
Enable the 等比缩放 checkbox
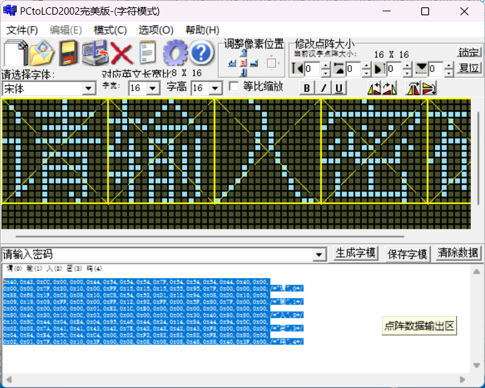[x=234, y=87]
